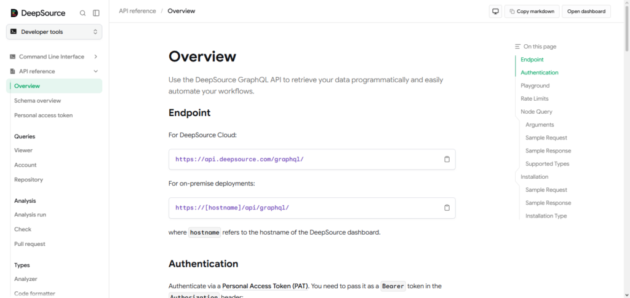Click the Command Line Interface icon
The height and width of the screenshot is (298, 630).
click(x=13, y=57)
